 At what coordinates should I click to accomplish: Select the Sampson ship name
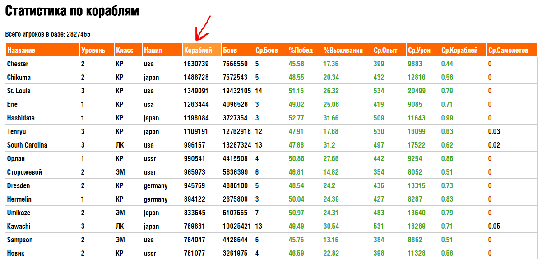click(x=20, y=240)
